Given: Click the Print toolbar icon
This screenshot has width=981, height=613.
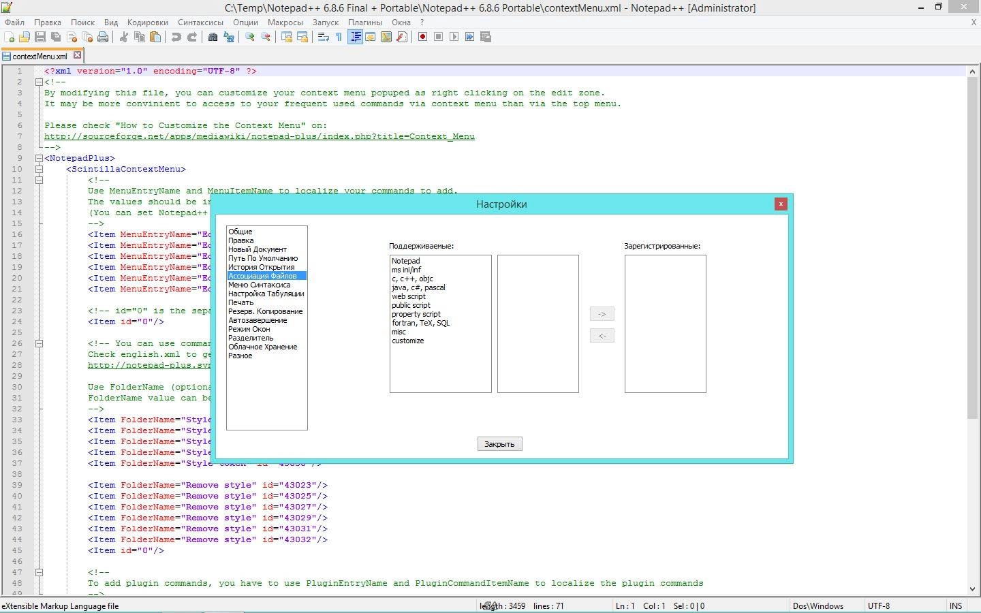Looking at the screenshot, I should tap(103, 37).
